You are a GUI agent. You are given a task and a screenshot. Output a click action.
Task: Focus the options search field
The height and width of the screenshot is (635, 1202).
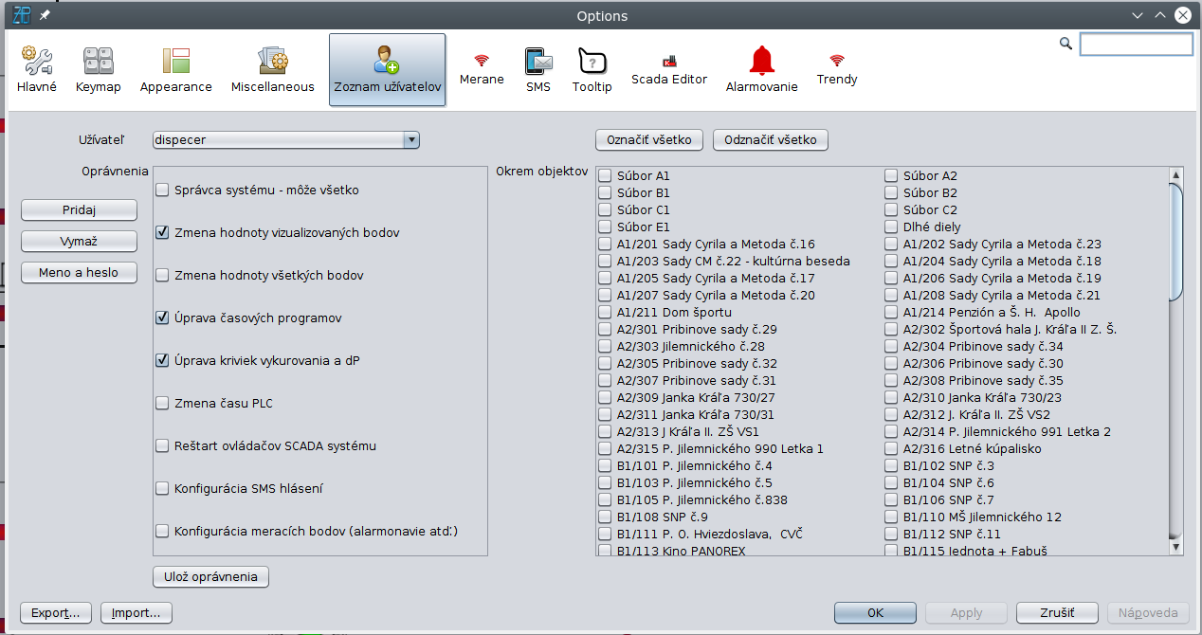point(1136,44)
